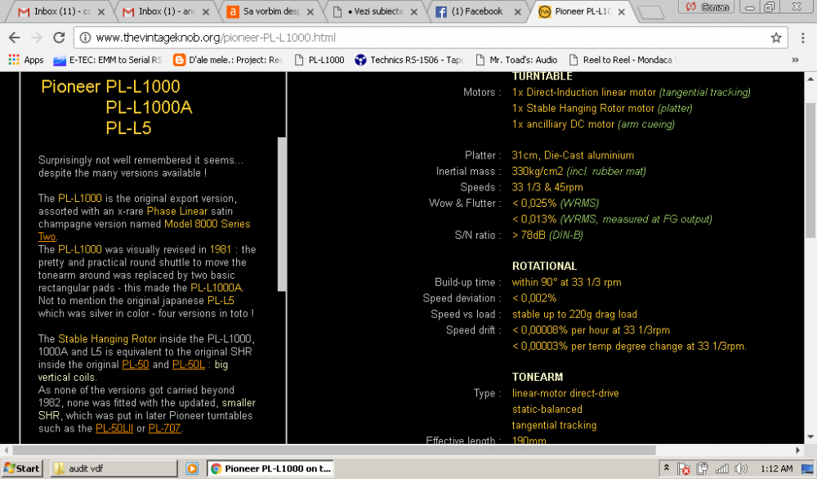Open the Chrome three-dot menu
The width and height of the screenshot is (817, 479).
(x=802, y=38)
